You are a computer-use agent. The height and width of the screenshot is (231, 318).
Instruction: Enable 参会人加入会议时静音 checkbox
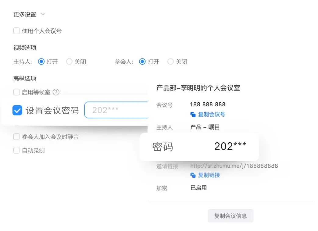[x=17, y=137]
